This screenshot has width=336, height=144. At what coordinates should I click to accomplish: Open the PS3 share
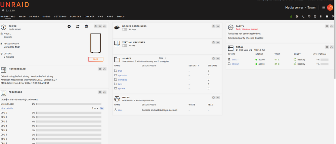(120, 71)
